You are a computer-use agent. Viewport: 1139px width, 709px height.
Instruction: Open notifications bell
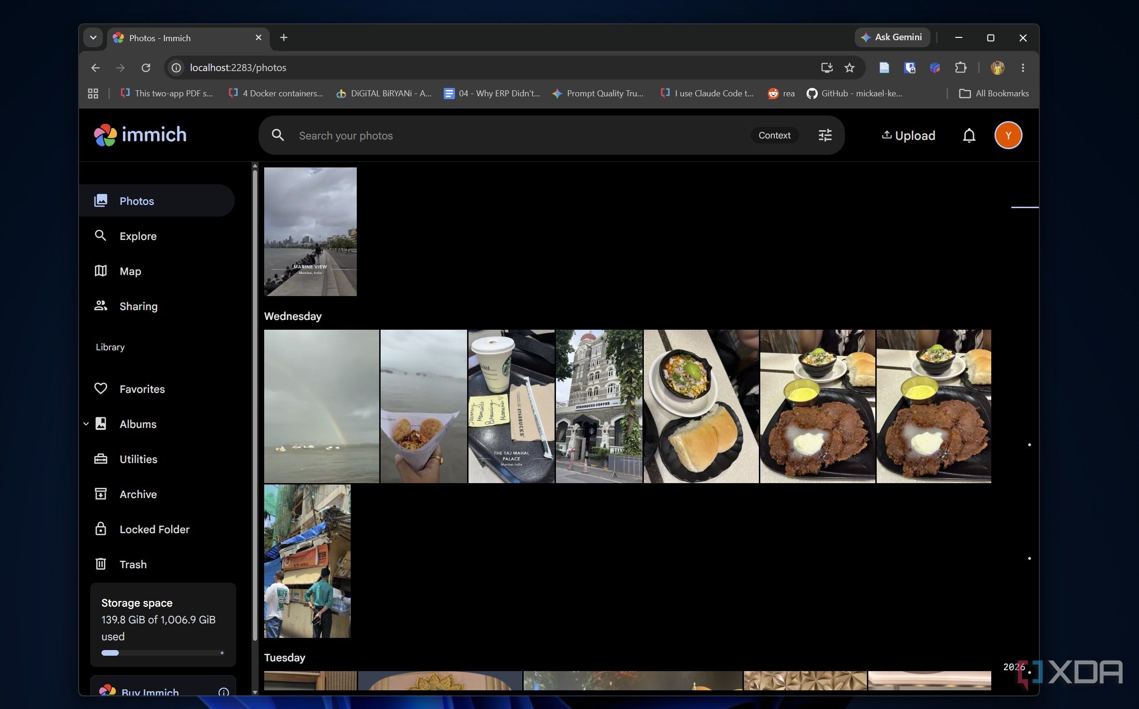tap(969, 136)
